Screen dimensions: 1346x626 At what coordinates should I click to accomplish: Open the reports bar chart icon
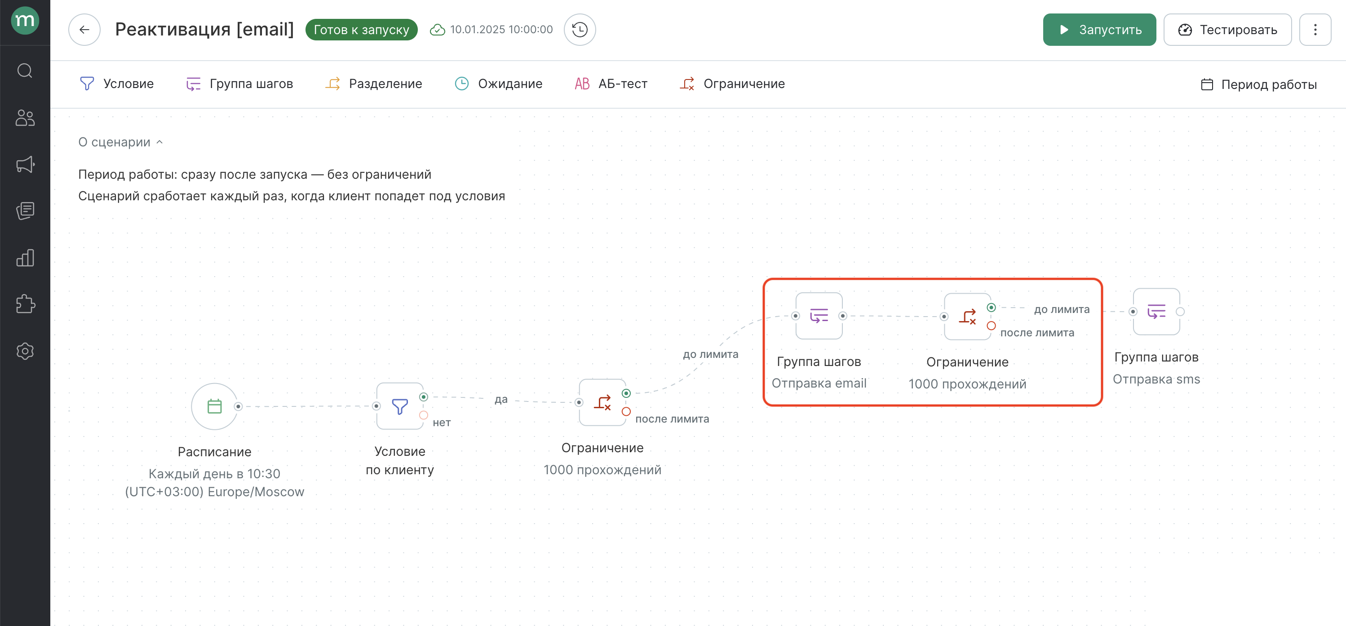pyautogui.click(x=25, y=258)
